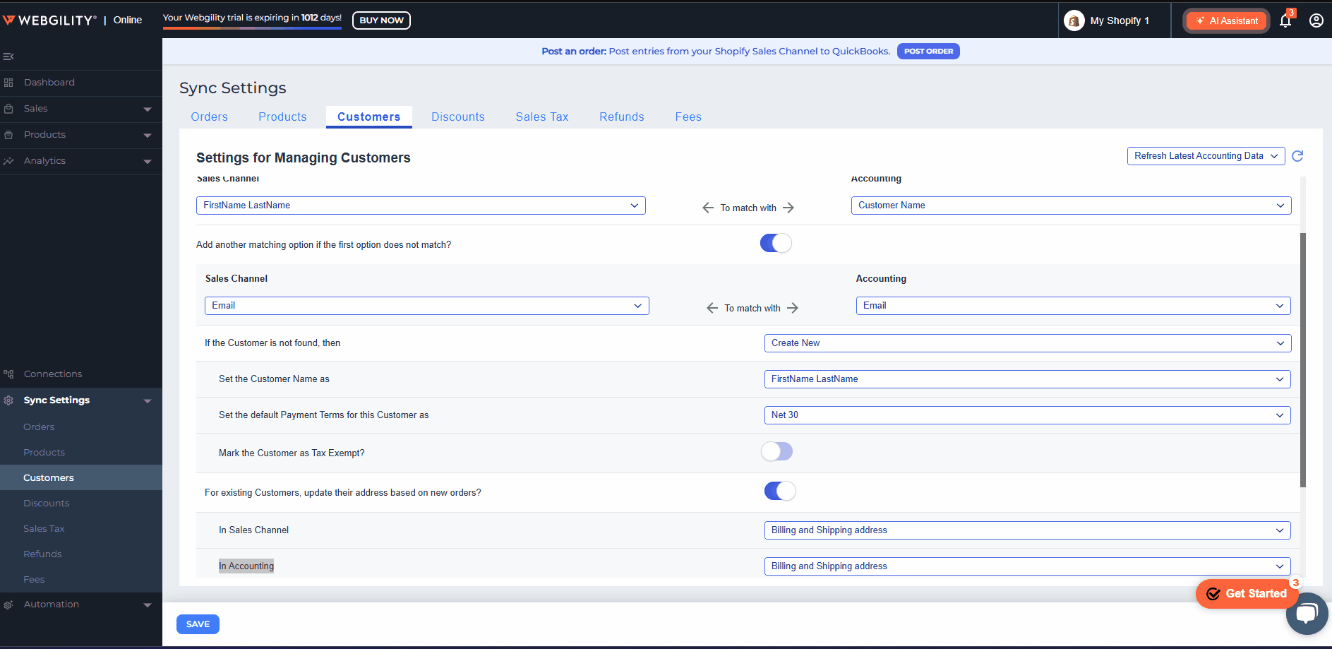Click the SAVE button
This screenshot has height=649, width=1332.
coord(198,624)
